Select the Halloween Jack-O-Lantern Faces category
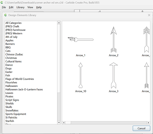The height and width of the screenshot is (134, 153). [24, 90]
